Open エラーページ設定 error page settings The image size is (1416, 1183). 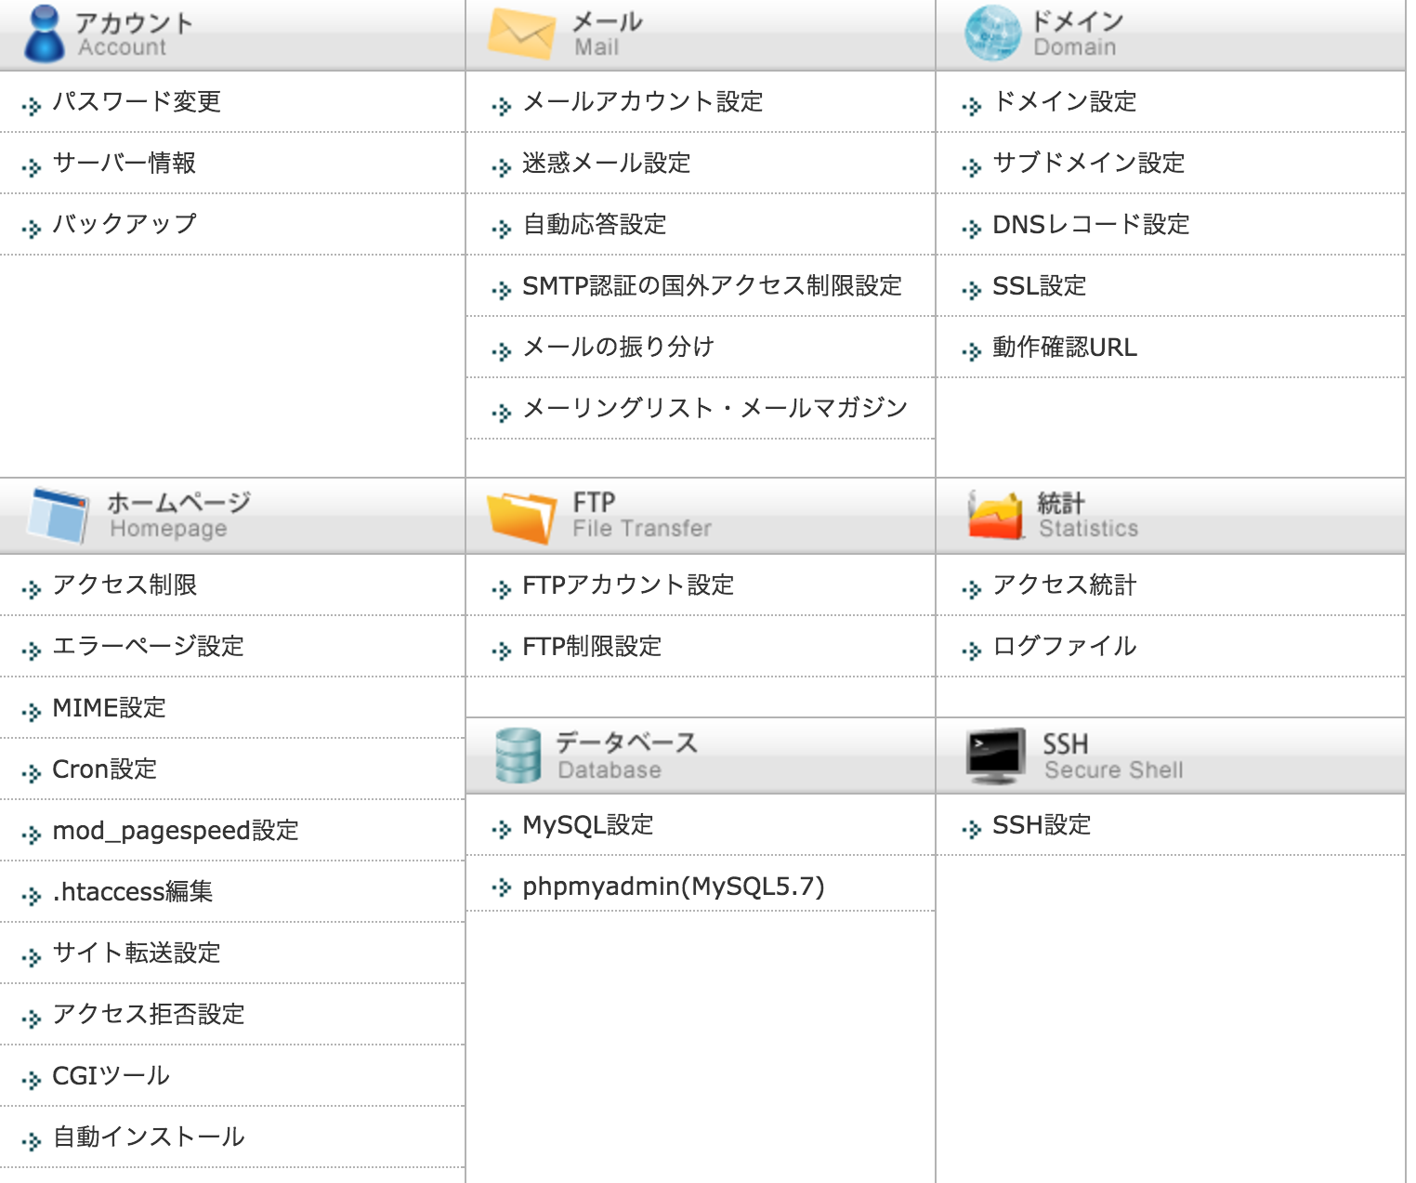149,646
